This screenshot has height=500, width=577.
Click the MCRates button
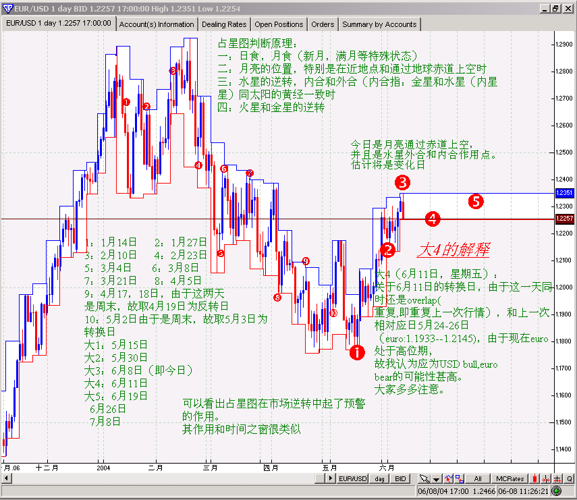tap(510, 478)
